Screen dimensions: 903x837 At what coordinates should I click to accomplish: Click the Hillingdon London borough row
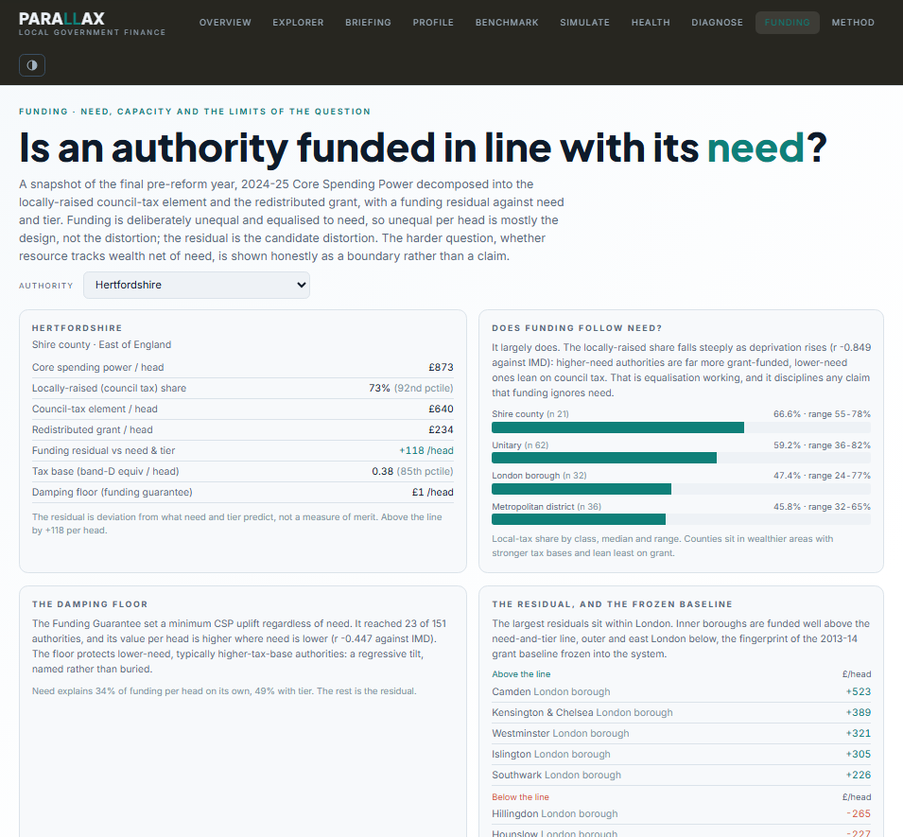pos(682,814)
